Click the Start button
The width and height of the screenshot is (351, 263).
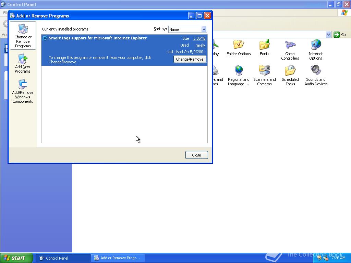(16, 258)
